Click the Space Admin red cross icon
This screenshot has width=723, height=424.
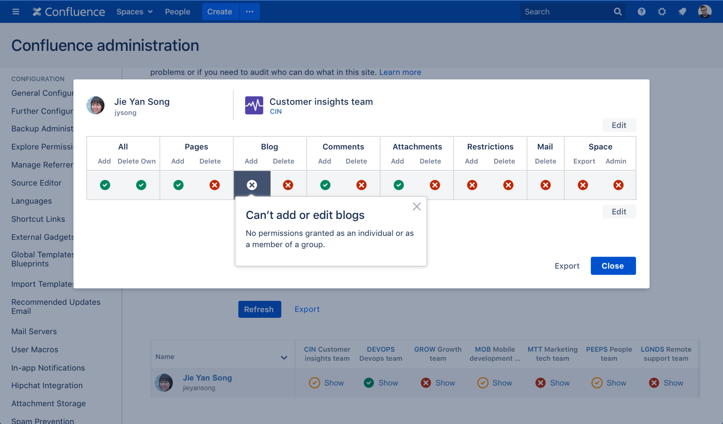pos(618,185)
